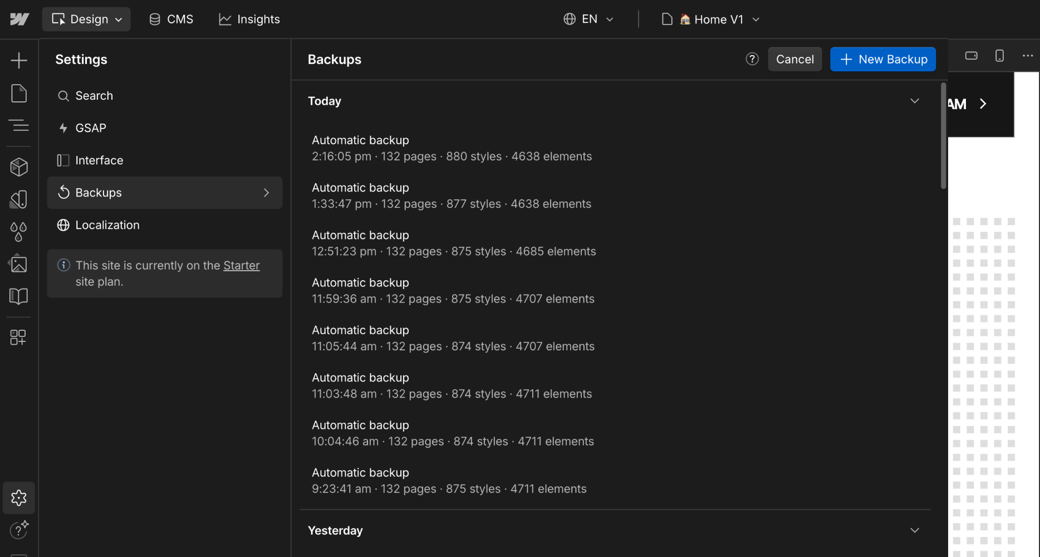Open the Variables panel
Image resolution: width=1040 pixels, height=557 pixels.
[x=19, y=231]
